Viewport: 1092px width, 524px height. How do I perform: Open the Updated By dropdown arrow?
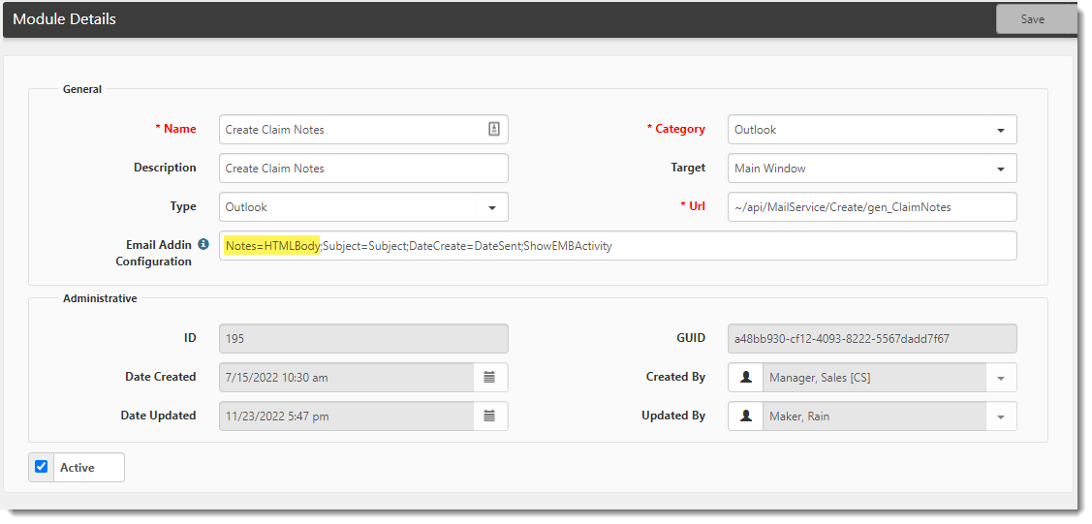point(1001,416)
